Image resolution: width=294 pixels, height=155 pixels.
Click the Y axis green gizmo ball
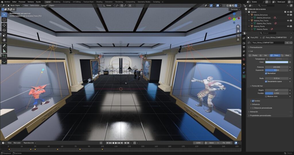point(234,19)
